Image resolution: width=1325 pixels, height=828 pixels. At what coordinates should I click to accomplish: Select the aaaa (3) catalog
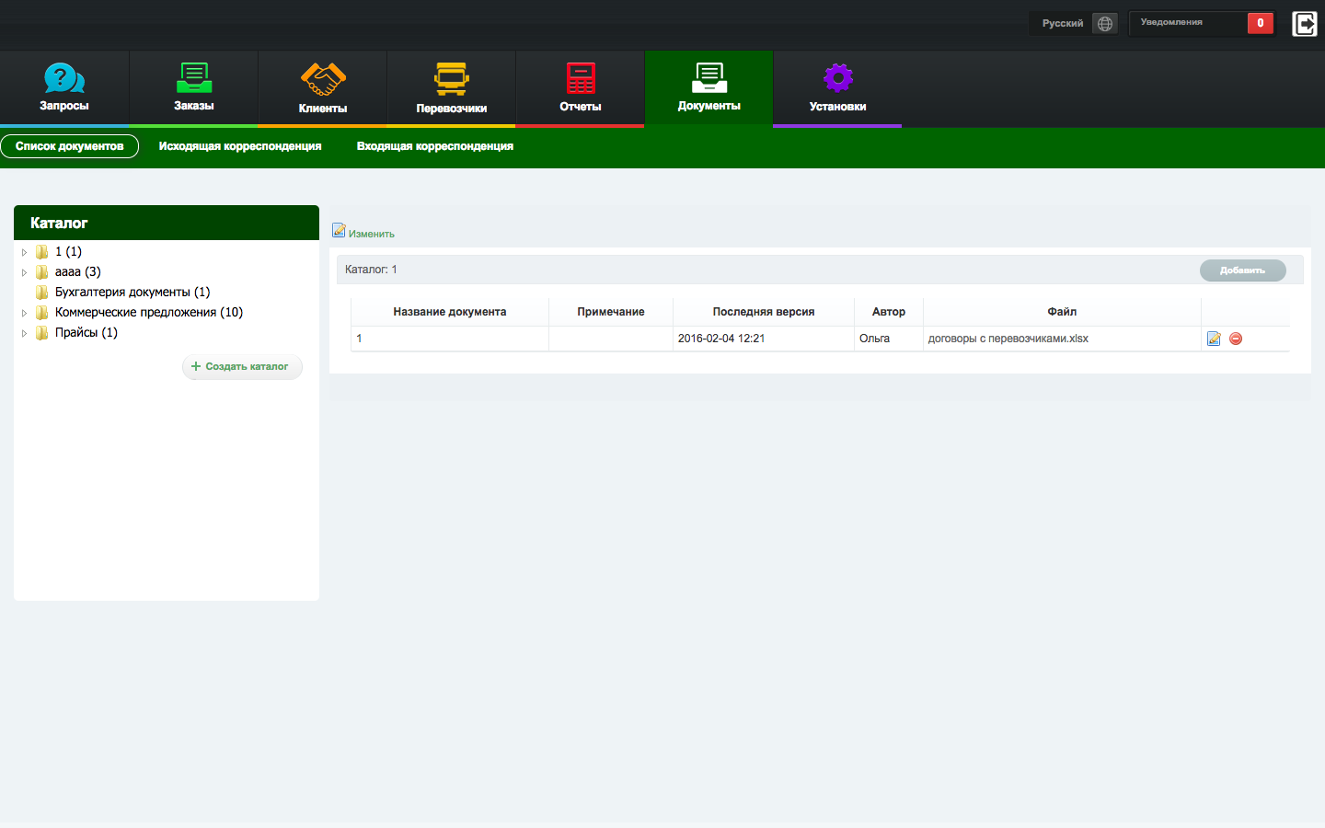pos(78,272)
